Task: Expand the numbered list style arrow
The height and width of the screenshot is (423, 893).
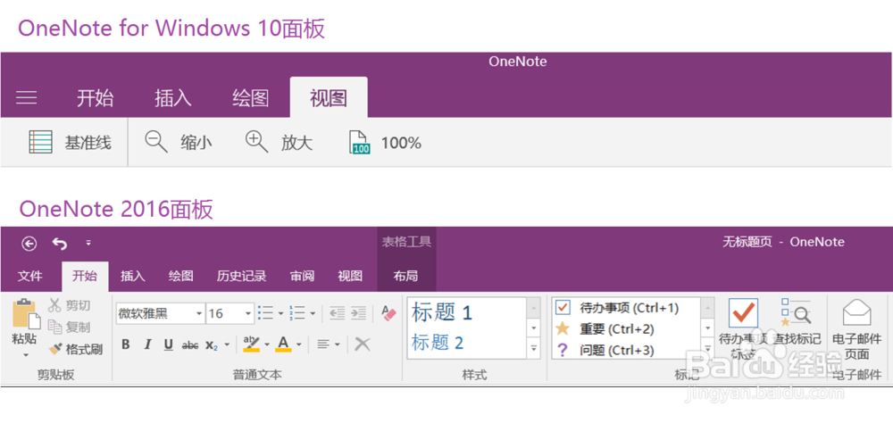Action: [313, 313]
